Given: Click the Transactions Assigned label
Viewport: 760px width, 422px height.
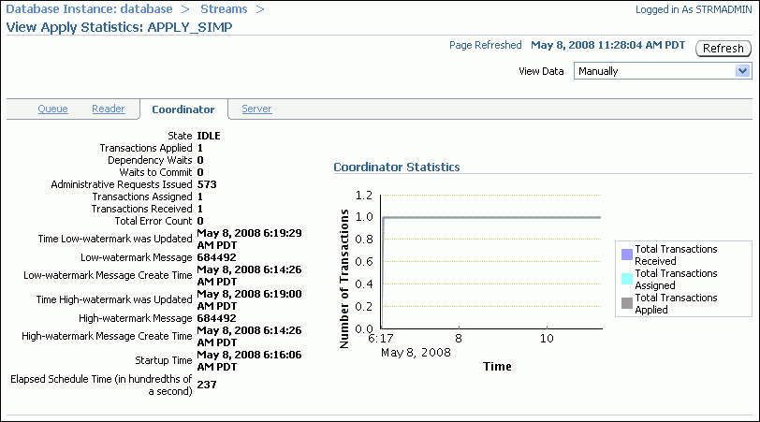Looking at the screenshot, I should coord(142,196).
